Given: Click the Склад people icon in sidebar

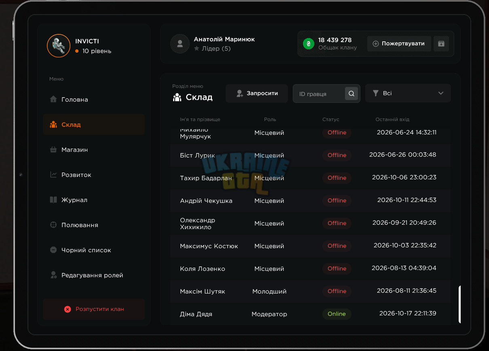Looking at the screenshot, I should tap(53, 124).
